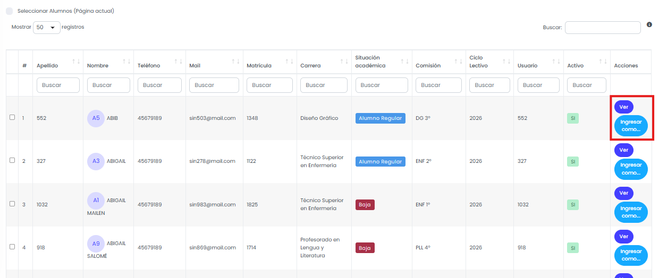Check the row 3 checkbox for ABIGAIL MAILEN

tap(12, 203)
